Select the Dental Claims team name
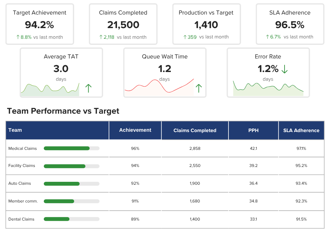 (x=21, y=219)
